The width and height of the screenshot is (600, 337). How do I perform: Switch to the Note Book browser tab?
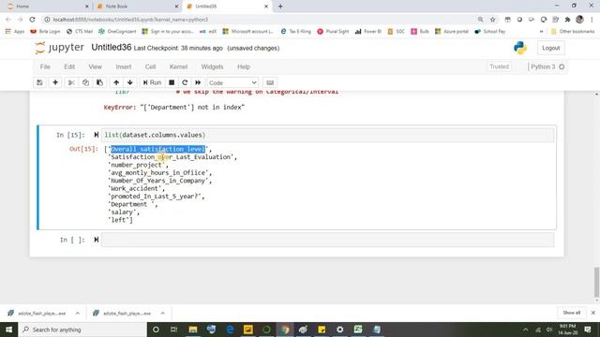(137, 7)
